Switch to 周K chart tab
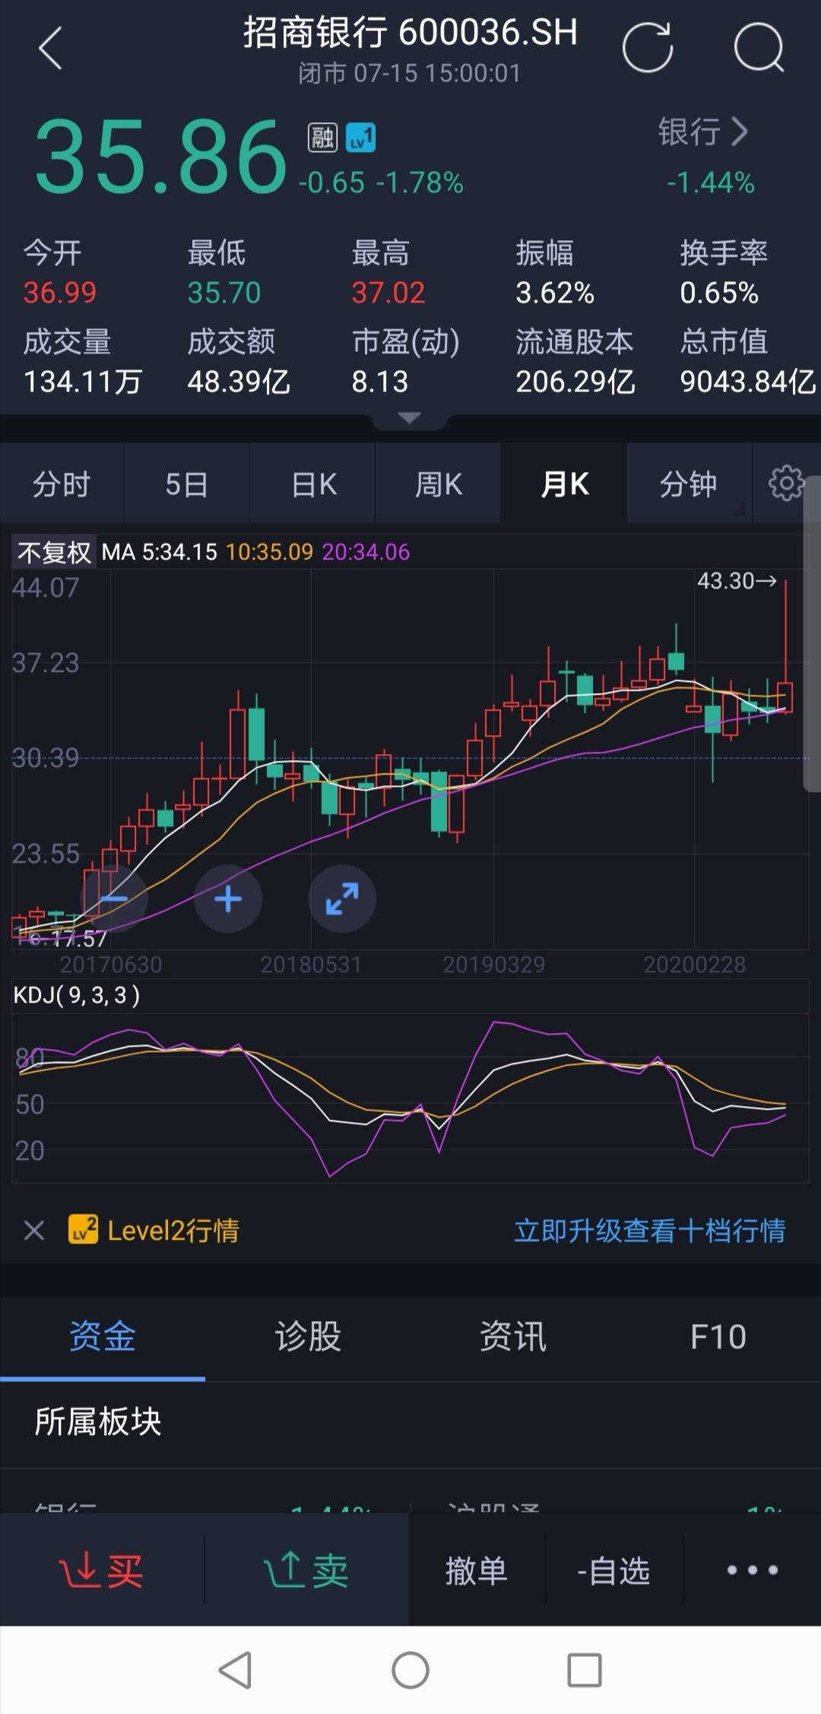This screenshot has height=1714, width=821. point(439,483)
